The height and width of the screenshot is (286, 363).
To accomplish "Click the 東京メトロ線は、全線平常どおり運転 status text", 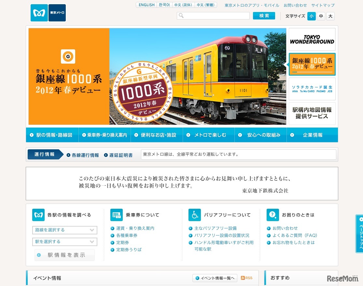I will (x=191, y=154).
